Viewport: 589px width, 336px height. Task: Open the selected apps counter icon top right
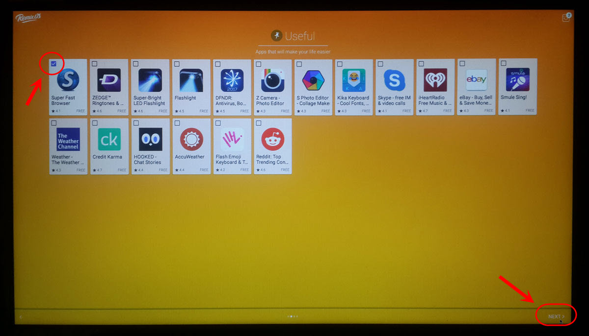coord(566,17)
